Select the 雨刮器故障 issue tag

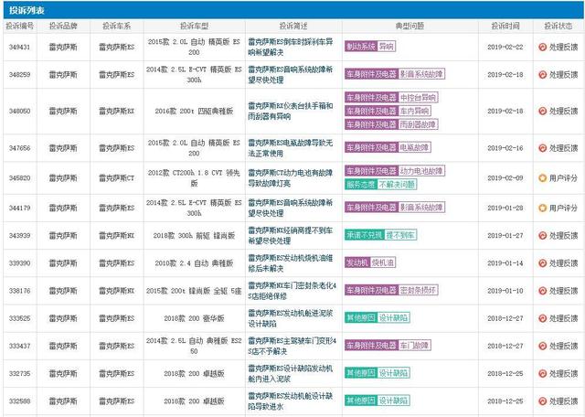pyautogui.click(x=391, y=124)
